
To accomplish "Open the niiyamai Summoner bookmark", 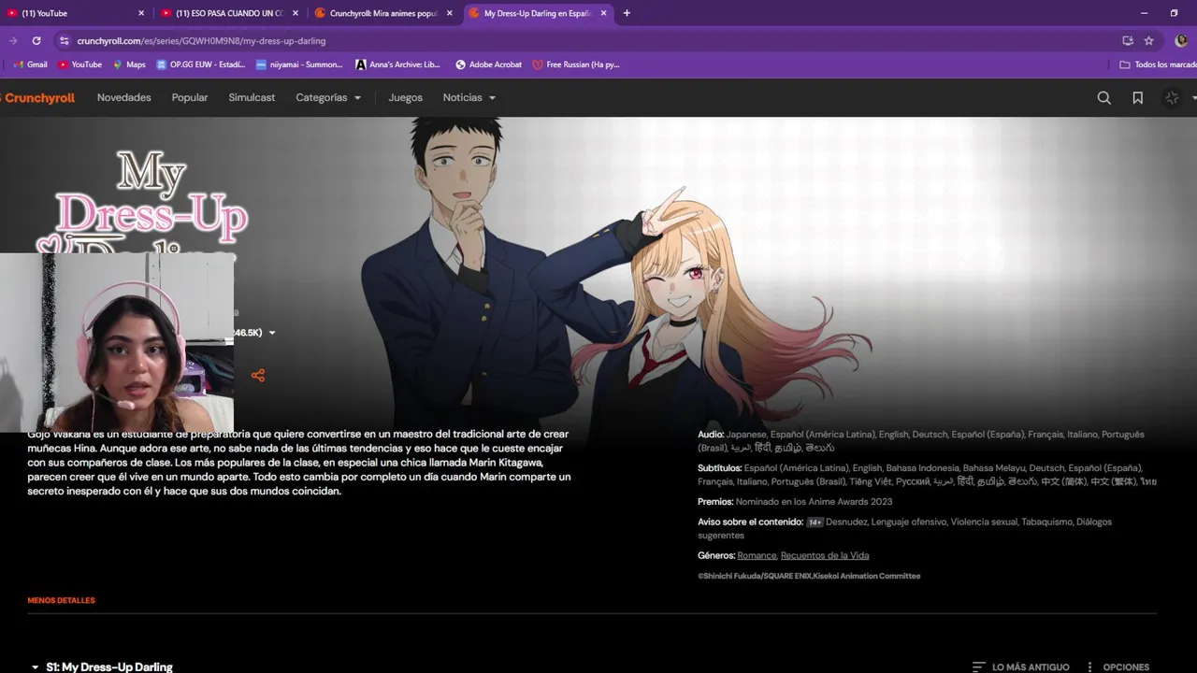I will [x=299, y=64].
